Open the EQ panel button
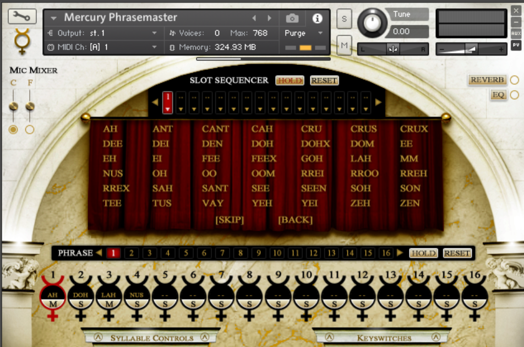This screenshot has width=524, height=347. click(498, 95)
